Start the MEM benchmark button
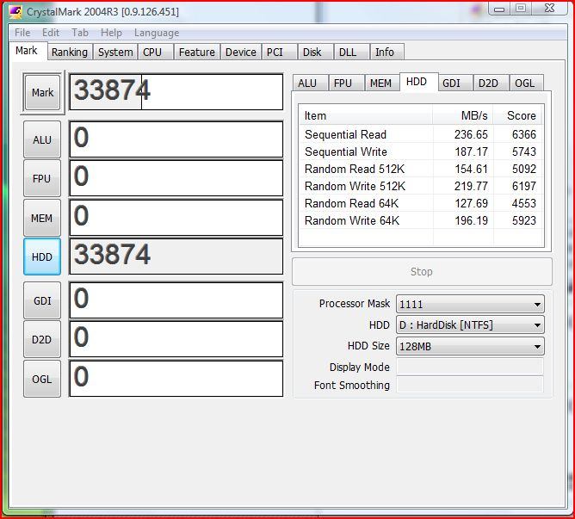Screen dimensions: 575x519 click(42, 219)
